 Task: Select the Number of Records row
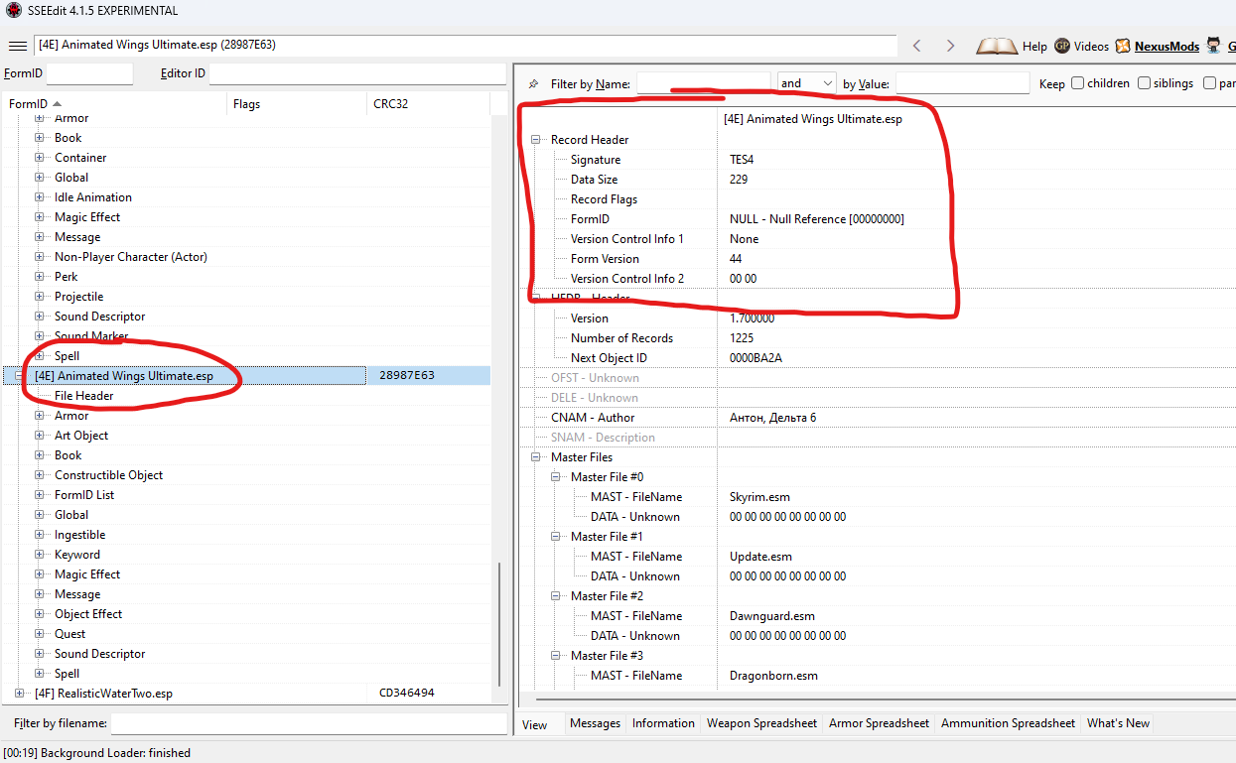click(878, 338)
